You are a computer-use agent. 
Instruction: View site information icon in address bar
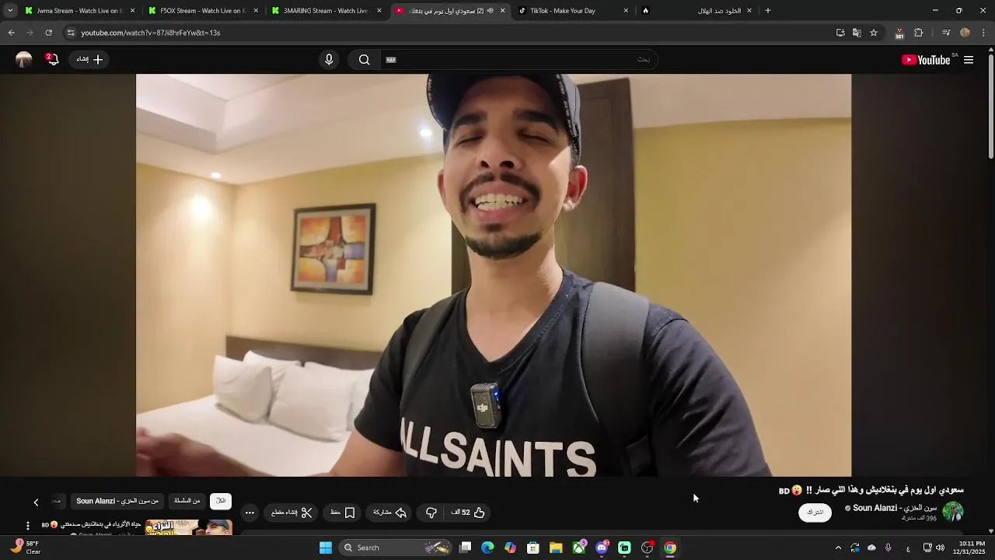click(x=71, y=33)
